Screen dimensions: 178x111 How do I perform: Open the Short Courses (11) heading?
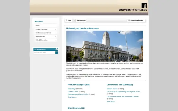76,108
